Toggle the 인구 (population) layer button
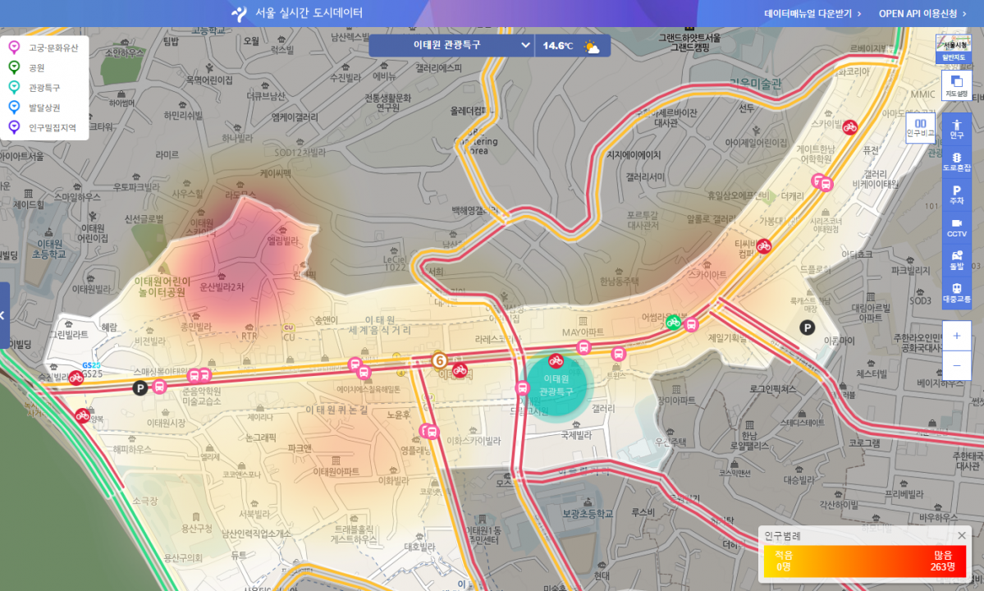984x591 pixels. click(956, 129)
